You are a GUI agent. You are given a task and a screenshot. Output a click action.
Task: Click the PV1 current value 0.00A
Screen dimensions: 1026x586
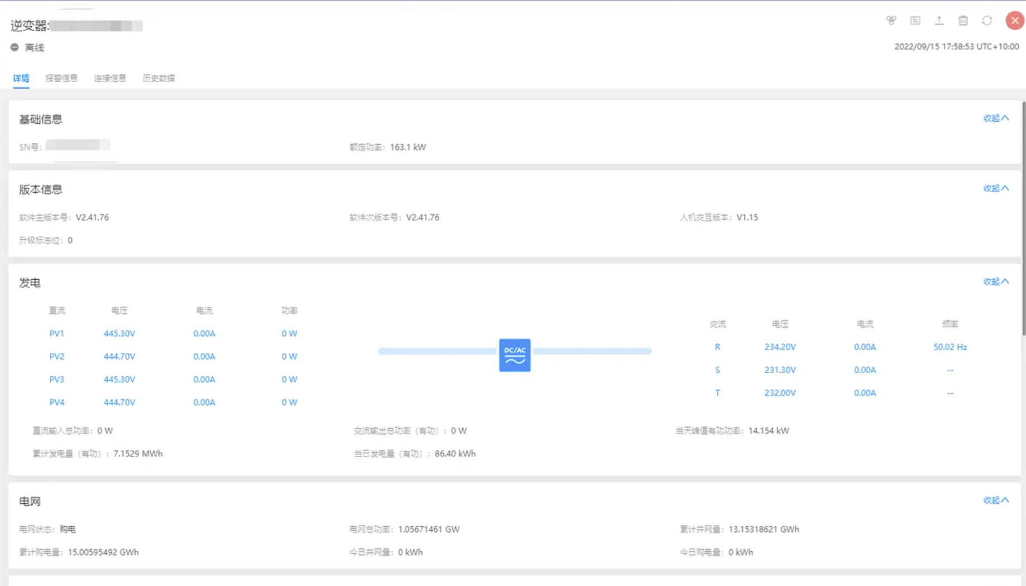[204, 334]
